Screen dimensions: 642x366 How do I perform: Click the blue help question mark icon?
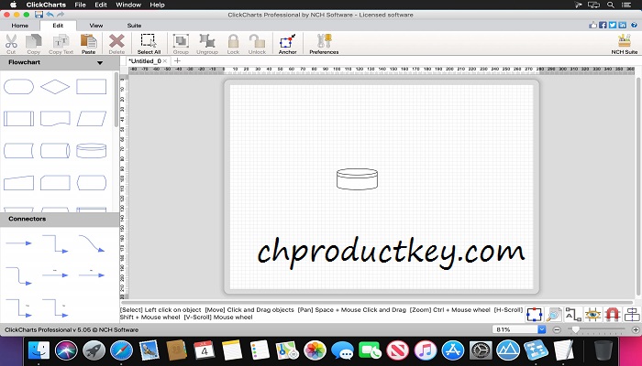634,25
